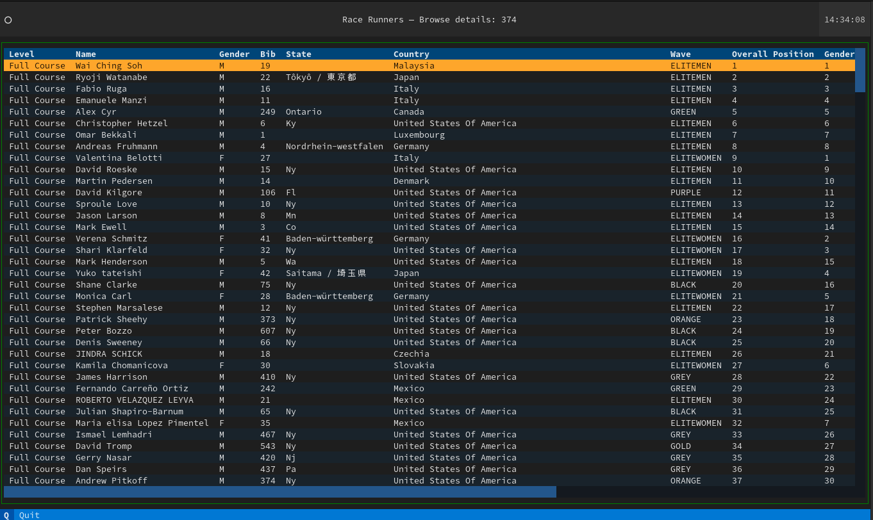The image size is (873, 520).
Task: Select the runner David Kilgore
Action: coord(429,193)
